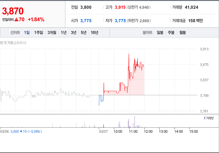Click the tallest purple volume bar after 11:00
219x153 pixels.
click(135, 122)
